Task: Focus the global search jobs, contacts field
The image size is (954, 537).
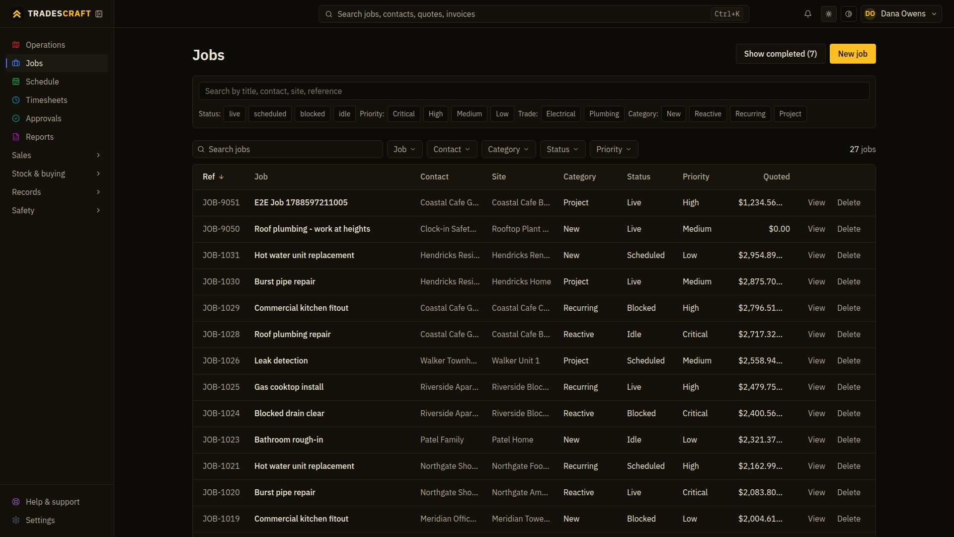Action: 534,14
